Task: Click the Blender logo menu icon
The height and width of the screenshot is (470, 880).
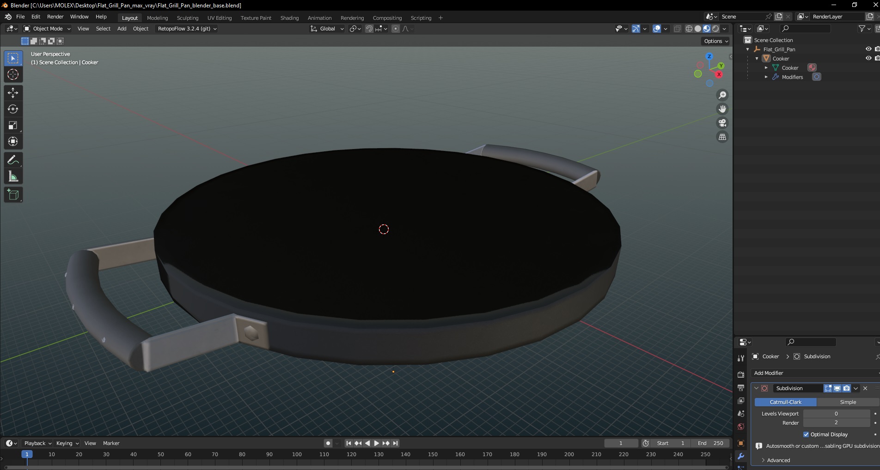Action: click(x=8, y=17)
